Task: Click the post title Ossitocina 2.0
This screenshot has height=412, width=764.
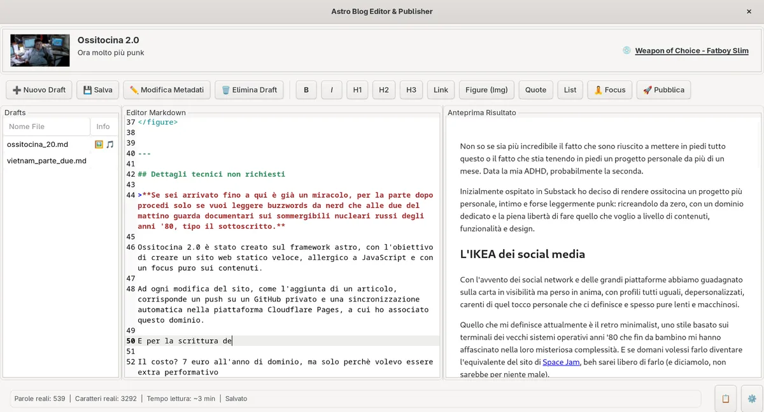Action: 108,40
